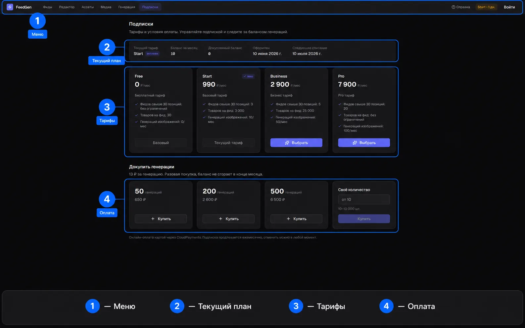Viewport: 525px width, 328px height.
Task: Click sparkle icon on Business Выбрать button
Action: (x=287, y=143)
